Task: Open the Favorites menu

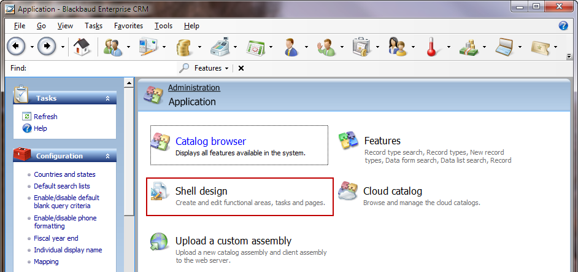Action: 129,26
